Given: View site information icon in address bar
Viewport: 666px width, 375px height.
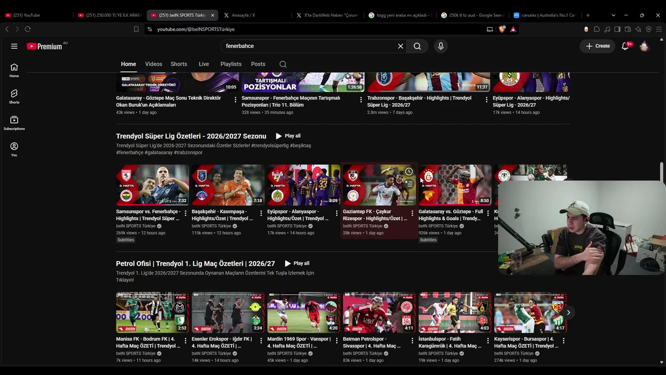Looking at the screenshot, I should [x=149, y=29].
